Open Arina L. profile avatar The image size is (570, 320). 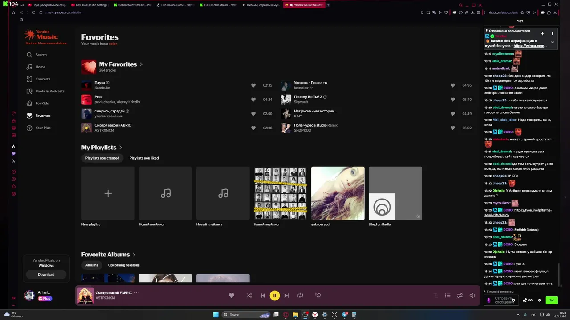point(29,296)
